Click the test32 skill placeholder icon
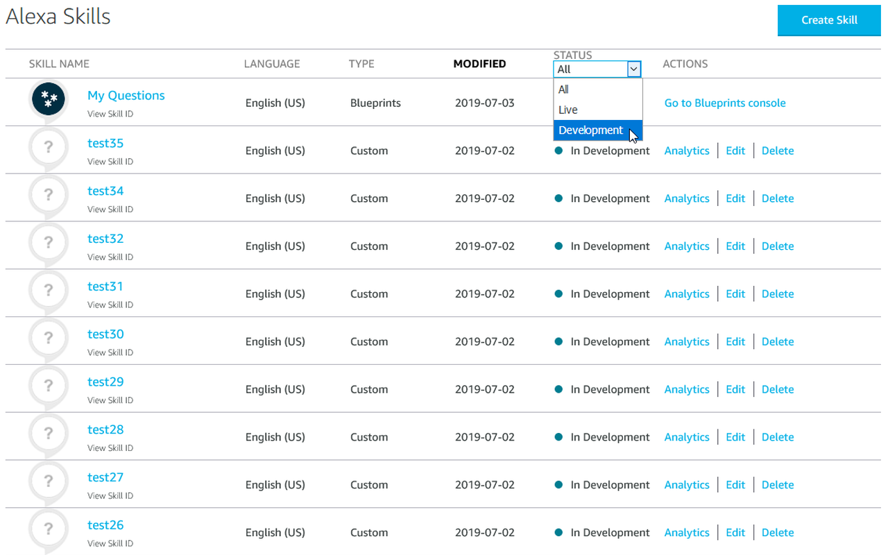 (x=49, y=244)
